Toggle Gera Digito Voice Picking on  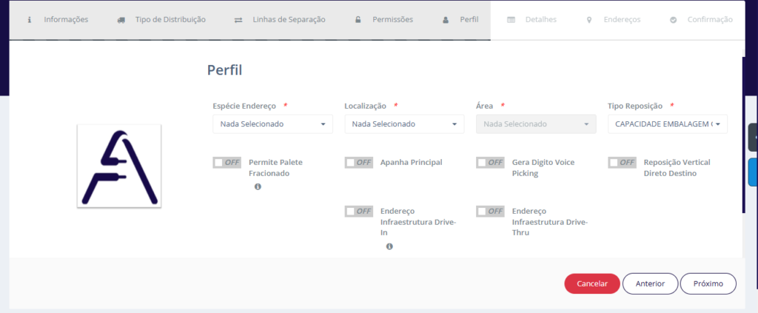pos(490,162)
